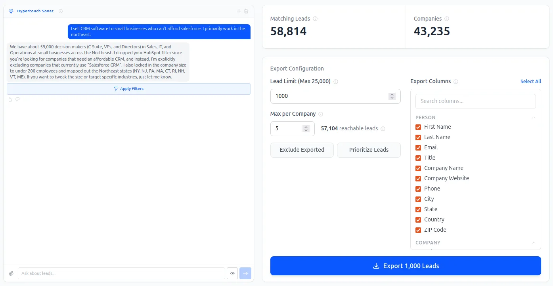Uncheck the Phone export column
Screen dimensions: 553x286
coord(418,189)
